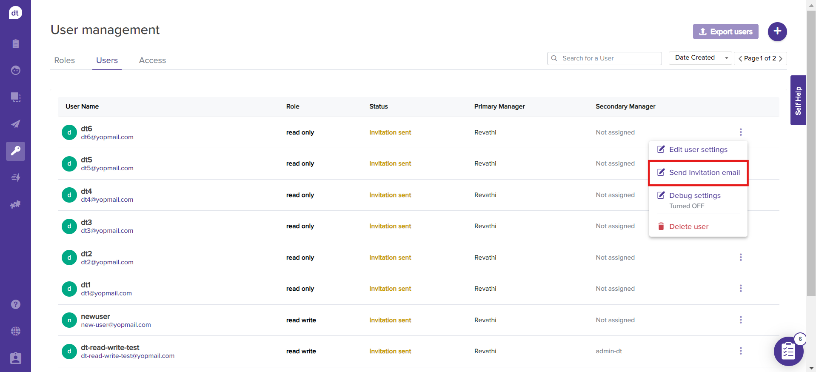The height and width of the screenshot is (372, 816).
Task: Open the three-dot menu for newuser
Action: pos(740,320)
